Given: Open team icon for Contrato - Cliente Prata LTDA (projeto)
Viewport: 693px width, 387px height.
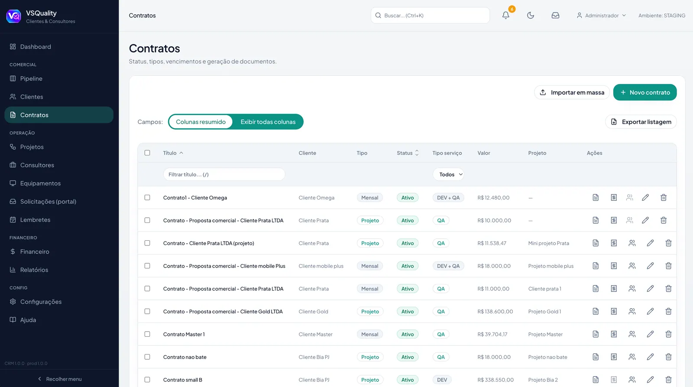Looking at the screenshot, I should point(632,243).
